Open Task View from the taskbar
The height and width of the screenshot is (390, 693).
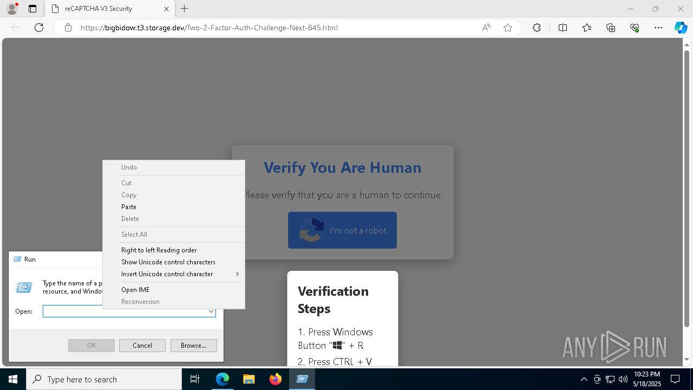click(195, 379)
